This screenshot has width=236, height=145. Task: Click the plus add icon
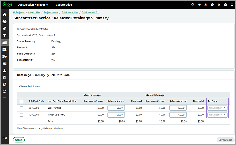[199, 5]
